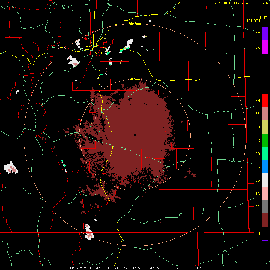Click the light pink IC legend swatch

pyautogui.click(x=265, y=193)
